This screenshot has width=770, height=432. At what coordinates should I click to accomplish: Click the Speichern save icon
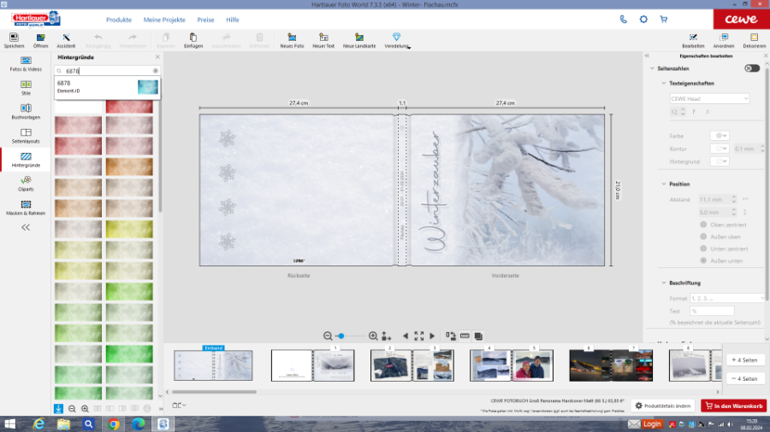(13, 39)
